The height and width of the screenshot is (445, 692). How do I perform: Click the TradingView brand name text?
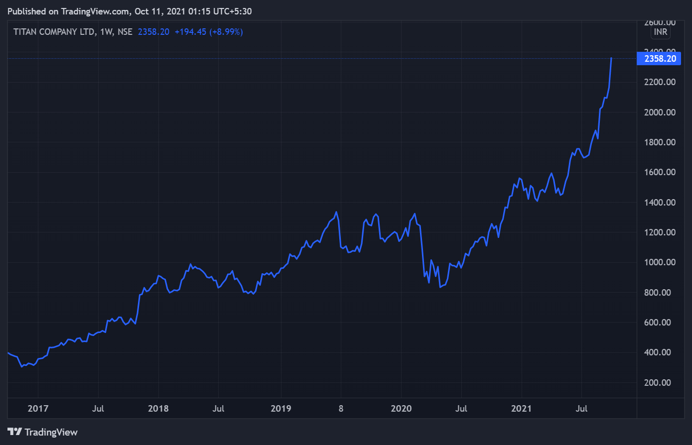click(x=51, y=432)
